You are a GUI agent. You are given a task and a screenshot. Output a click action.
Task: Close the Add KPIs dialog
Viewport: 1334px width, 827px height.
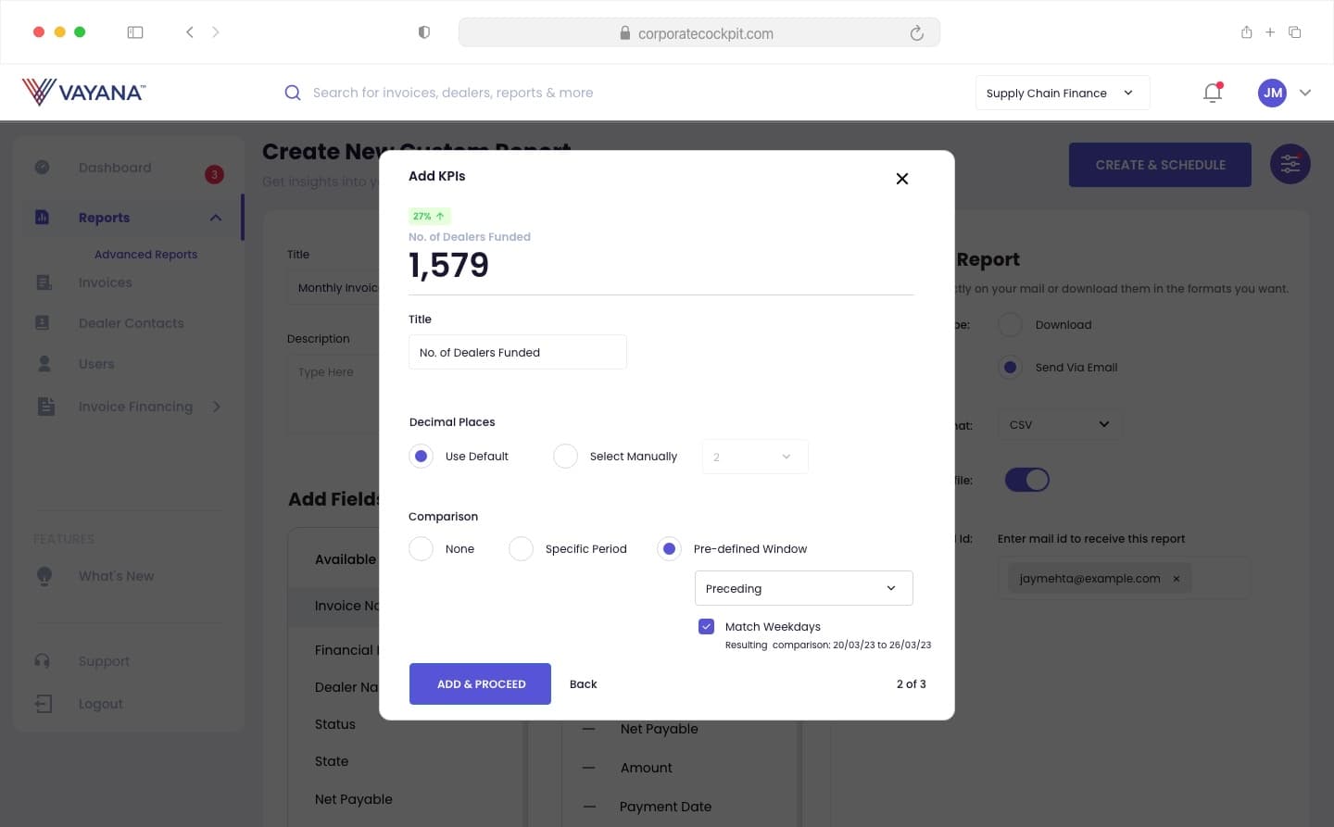coord(901,179)
